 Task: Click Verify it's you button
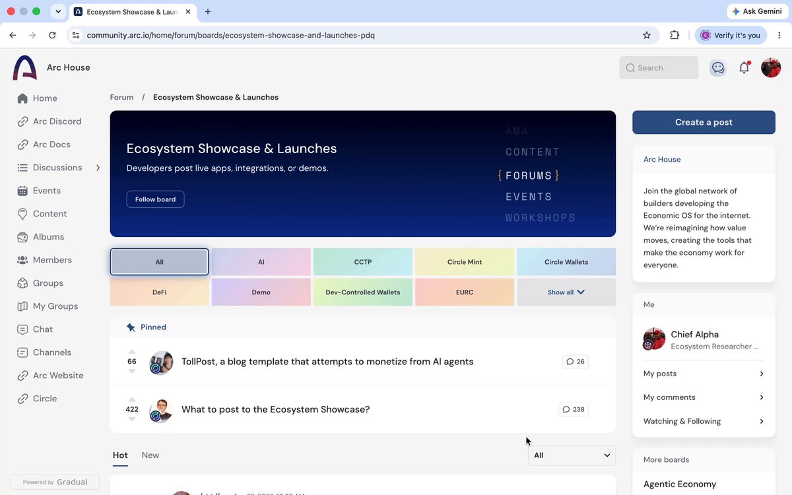pyautogui.click(x=731, y=35)
